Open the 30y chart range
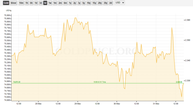The image size is (193, 107). (x=105, y=3)
